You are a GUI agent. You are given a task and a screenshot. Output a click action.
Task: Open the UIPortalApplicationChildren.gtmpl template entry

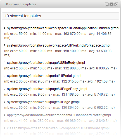coord(63,28)
